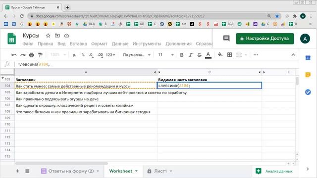This screenshot has height=178, width=317.
Task: Open the all sheets list icon
Action: 27,171
